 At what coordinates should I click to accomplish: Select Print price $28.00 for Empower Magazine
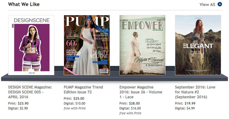click(x=129, y=103)
